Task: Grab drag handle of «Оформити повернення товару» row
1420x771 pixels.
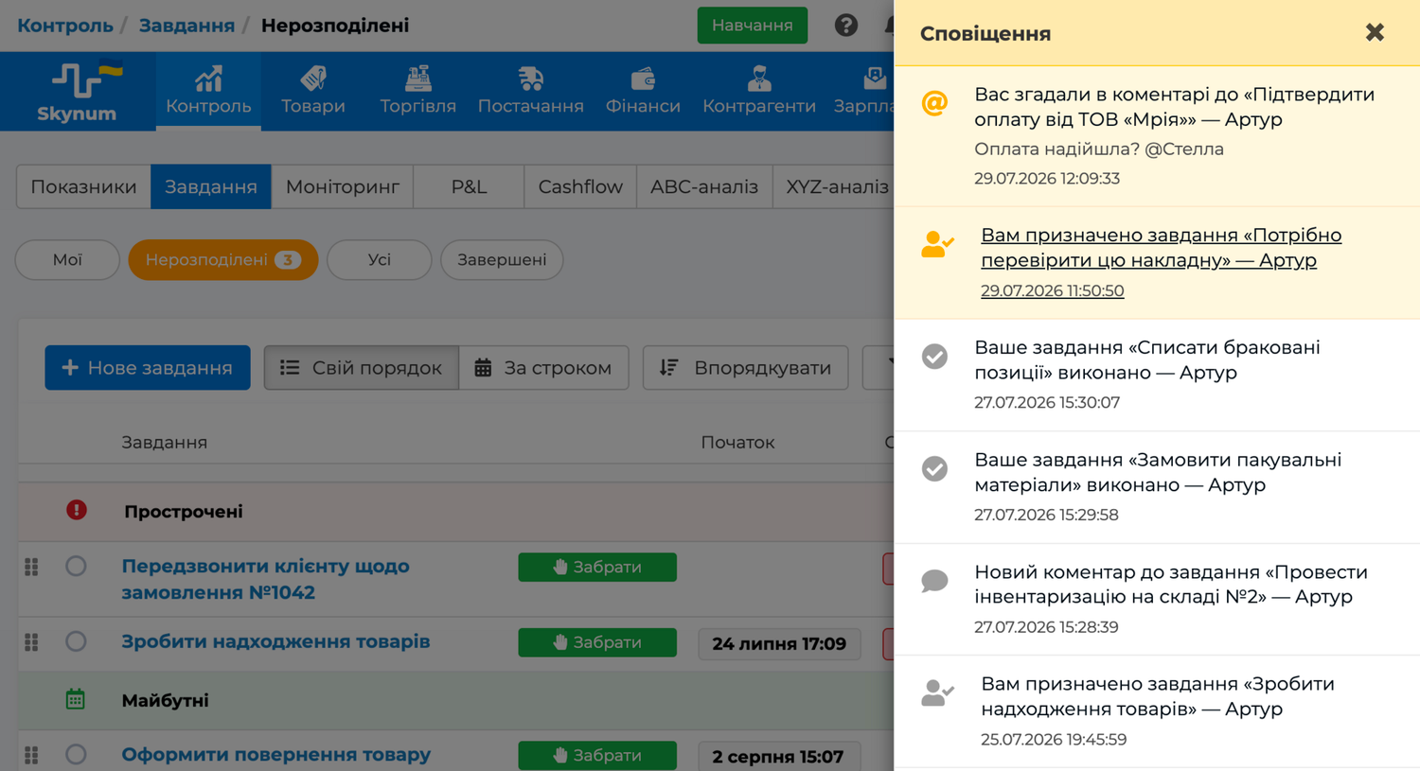Action: pyautogui.click(x=32, y=755)
